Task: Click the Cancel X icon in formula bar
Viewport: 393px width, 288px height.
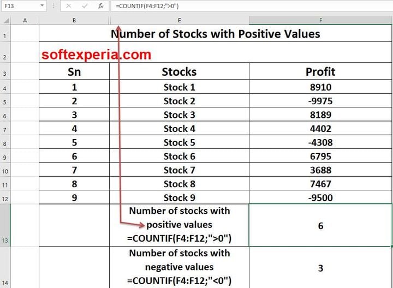Action: click(x=68, y=5)
